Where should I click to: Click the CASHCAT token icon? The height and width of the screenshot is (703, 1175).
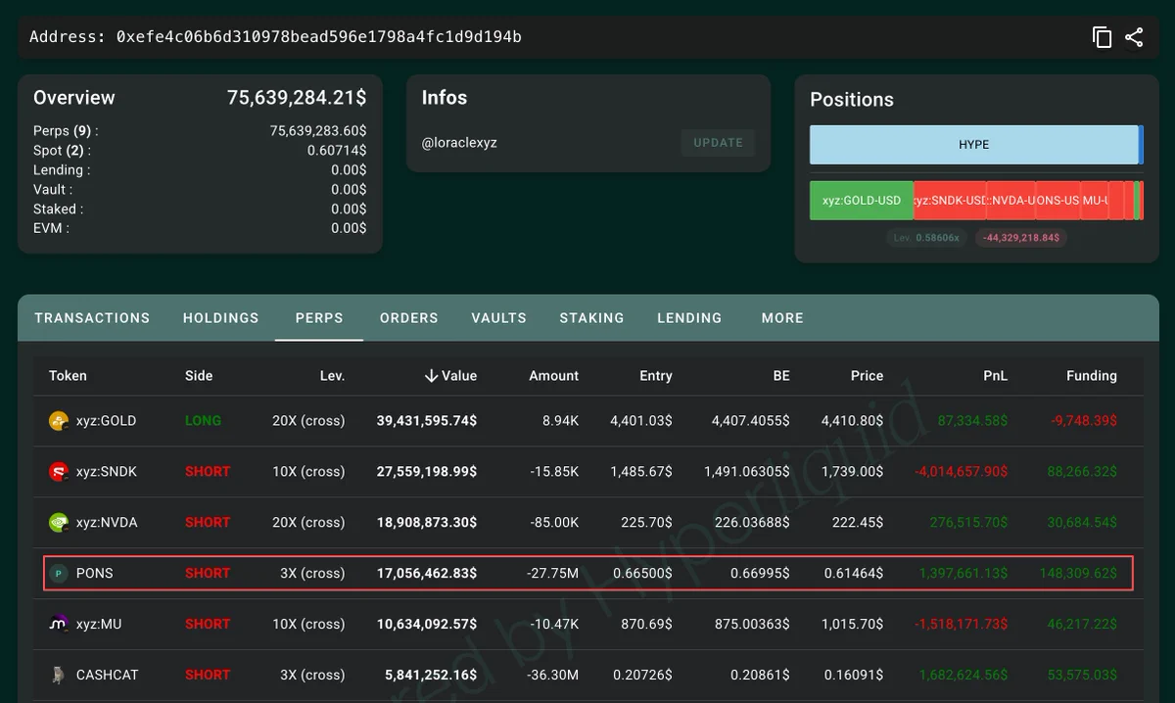tap(59, 675)
